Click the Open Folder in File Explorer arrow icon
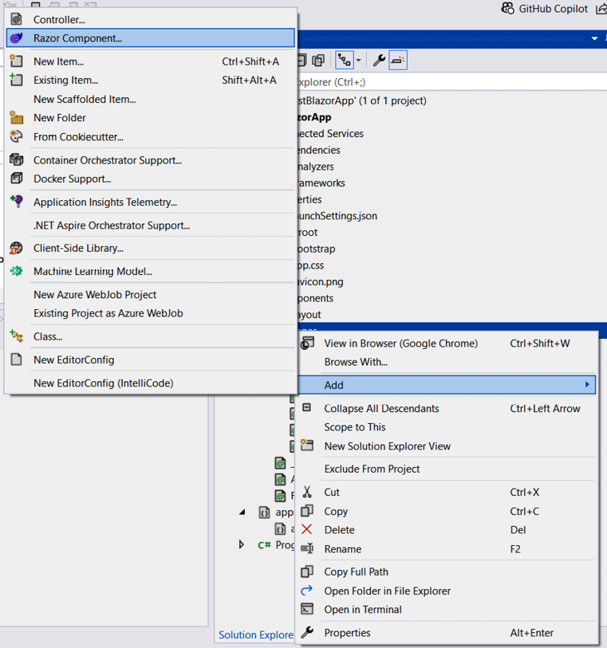The width and height of the screenshot is (607, 648). coord(307,591)
